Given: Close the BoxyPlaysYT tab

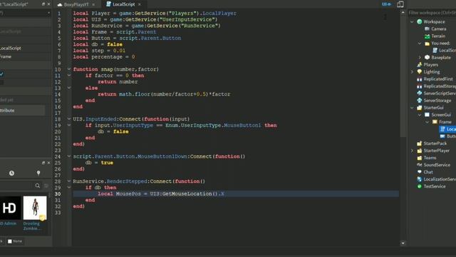Looking at the screenshot, I should pyautogui.click(x=93, y=4).
